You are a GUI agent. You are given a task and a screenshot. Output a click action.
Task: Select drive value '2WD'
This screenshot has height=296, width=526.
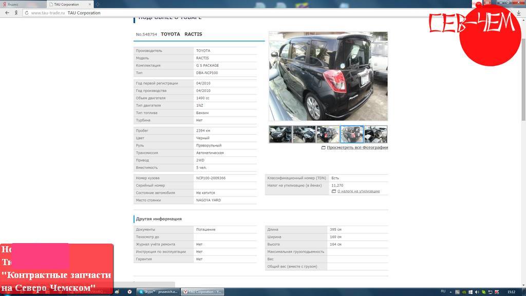point(200,160)
